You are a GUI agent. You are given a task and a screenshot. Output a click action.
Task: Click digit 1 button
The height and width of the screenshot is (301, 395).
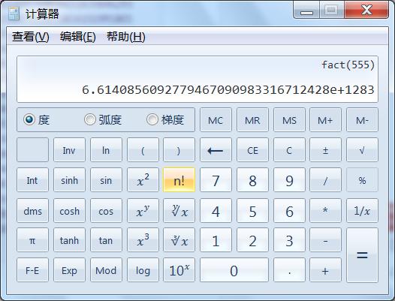pos(216,240)
